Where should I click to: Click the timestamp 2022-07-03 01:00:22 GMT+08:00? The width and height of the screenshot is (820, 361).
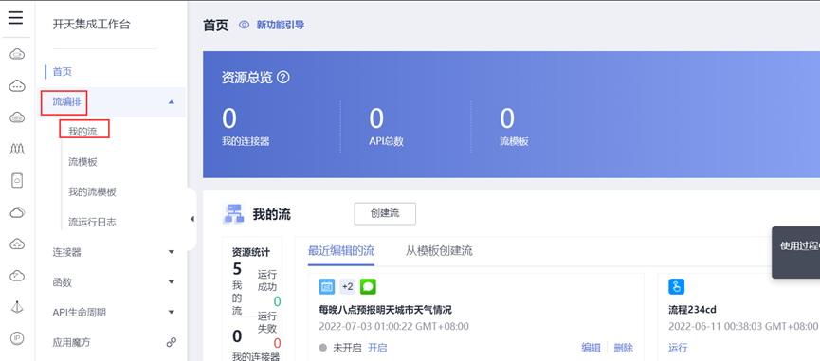coord(393,327)
